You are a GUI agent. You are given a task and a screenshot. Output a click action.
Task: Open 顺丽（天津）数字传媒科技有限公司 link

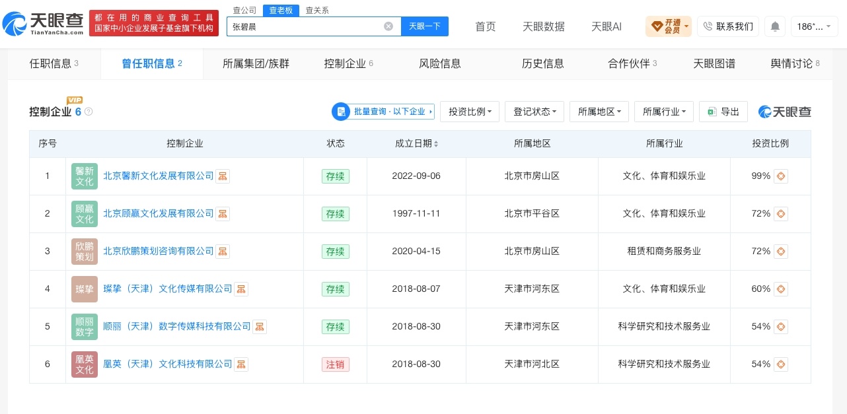pos(177,327)
